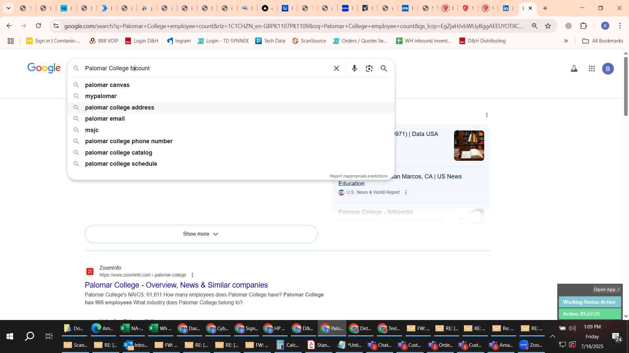Screen dimensions: 629x353
Task: Open ZoomInfo result options three dots
Action: pos(192,275)
